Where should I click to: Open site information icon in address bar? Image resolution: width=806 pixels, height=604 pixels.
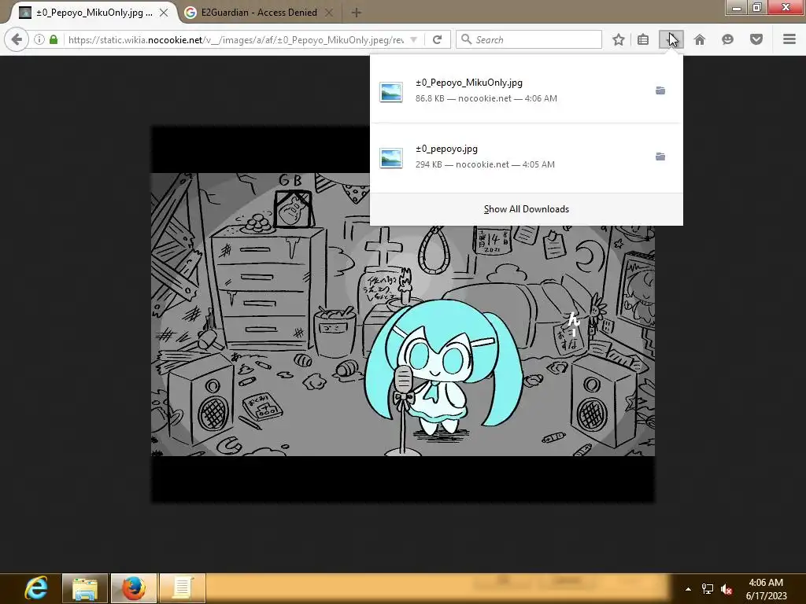pyautogui.click(x=39, y=39)
